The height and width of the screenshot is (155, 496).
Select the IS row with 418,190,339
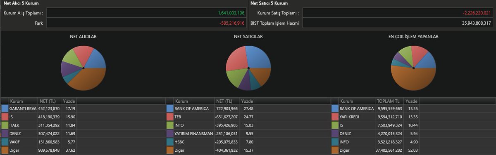click(x=83, y=117)
